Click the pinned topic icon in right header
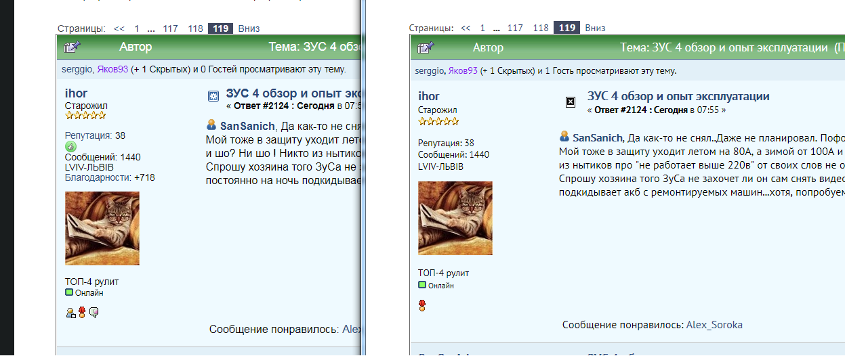 [x=426, y=47]
